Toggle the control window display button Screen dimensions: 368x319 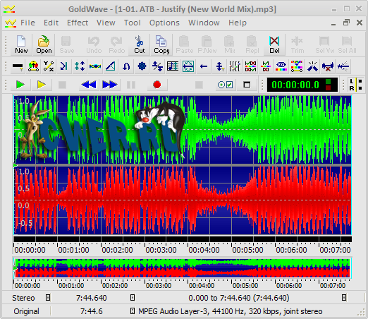(247, 85)
